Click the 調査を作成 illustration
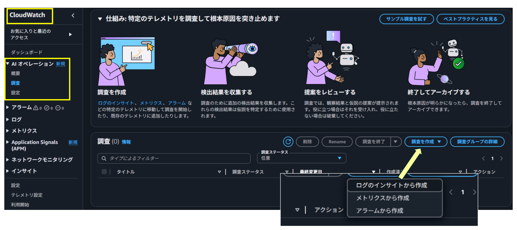This screenshot has height=230, width=517. (x=127, y=61)
